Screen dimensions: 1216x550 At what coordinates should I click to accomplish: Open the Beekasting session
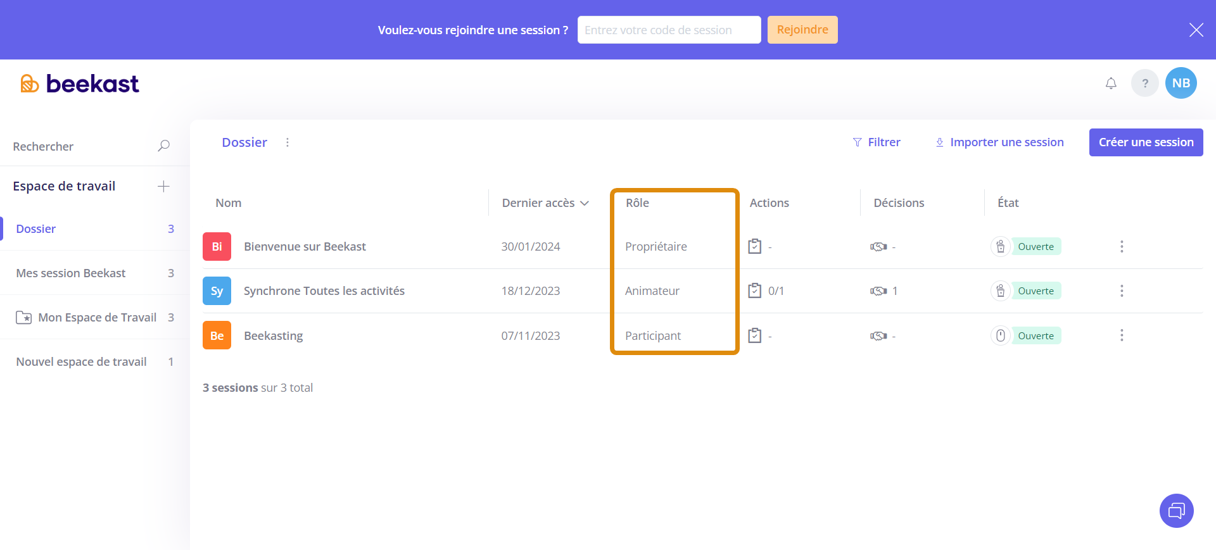tap(274, 336)
